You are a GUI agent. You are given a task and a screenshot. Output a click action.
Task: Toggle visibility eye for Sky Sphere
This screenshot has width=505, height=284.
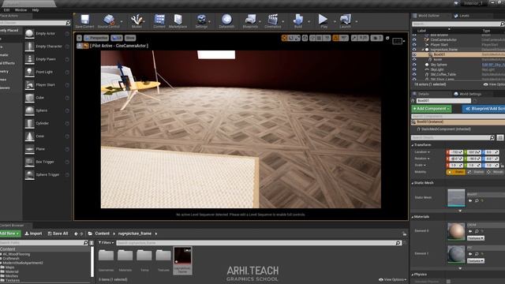[x=414, y=65]
